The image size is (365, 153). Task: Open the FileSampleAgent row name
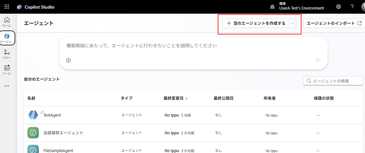58,150
